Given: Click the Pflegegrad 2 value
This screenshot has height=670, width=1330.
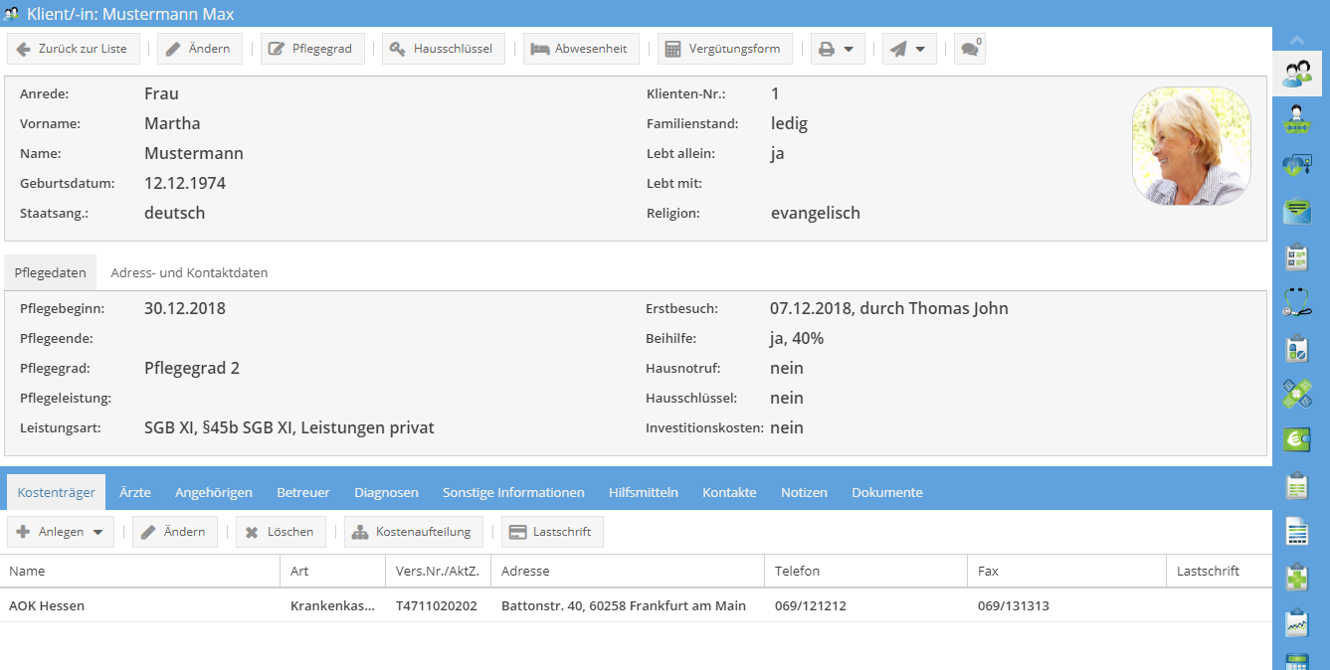Looking at the screenshot, I should coord(192,368).
